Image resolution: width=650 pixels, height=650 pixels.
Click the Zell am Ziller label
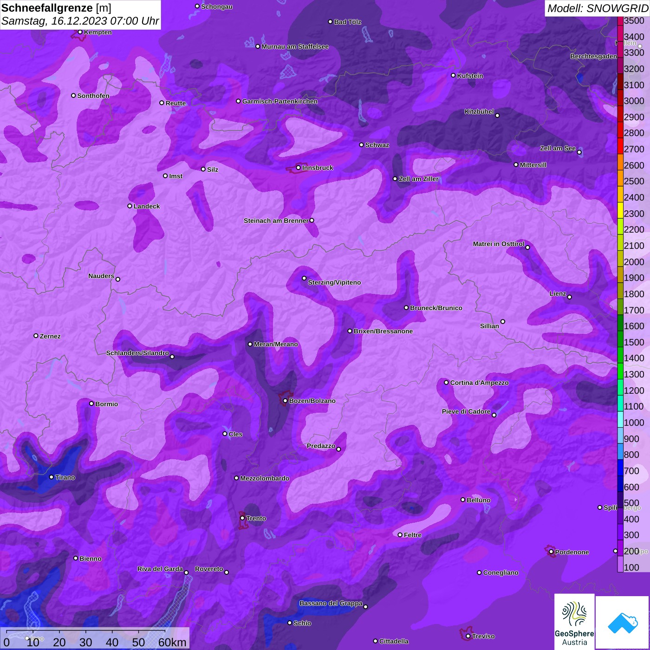coord(419,179)
